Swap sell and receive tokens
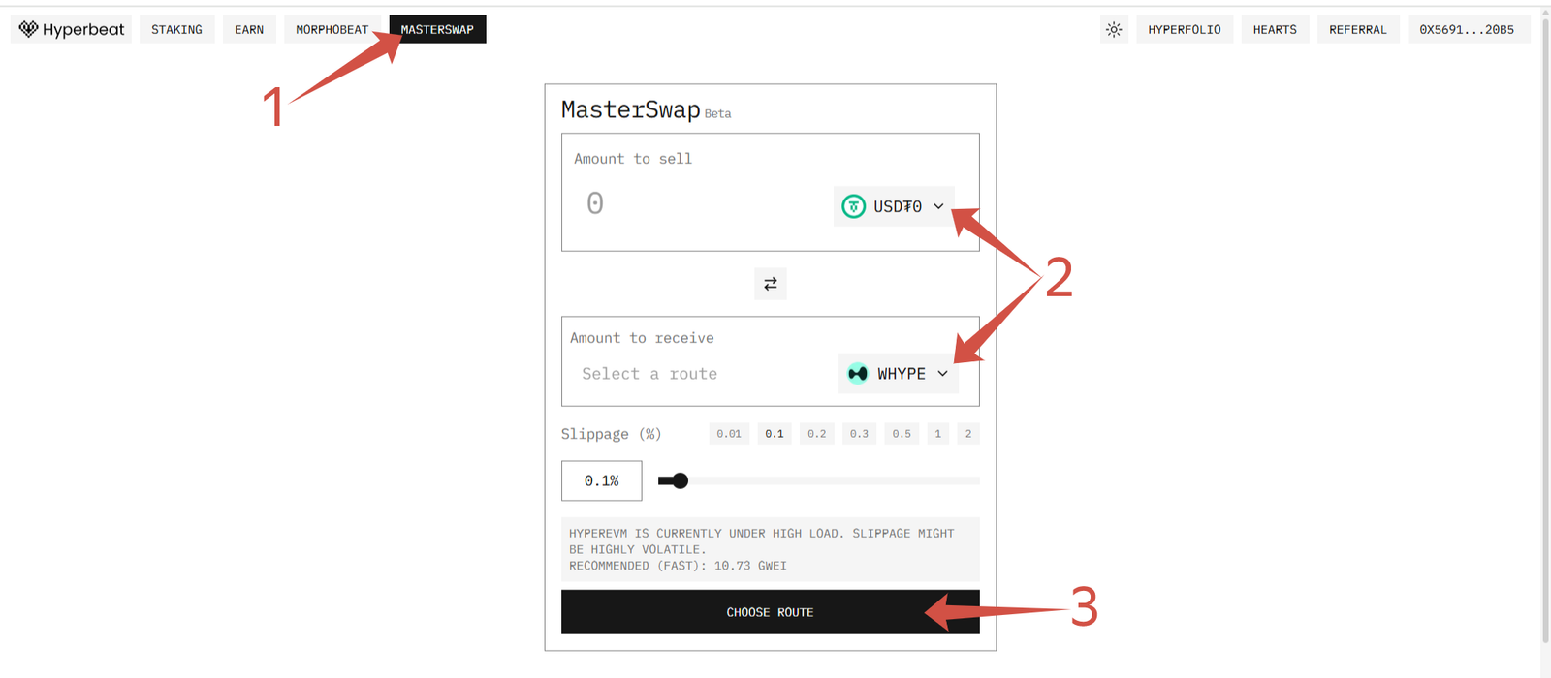 coord(771,284)
